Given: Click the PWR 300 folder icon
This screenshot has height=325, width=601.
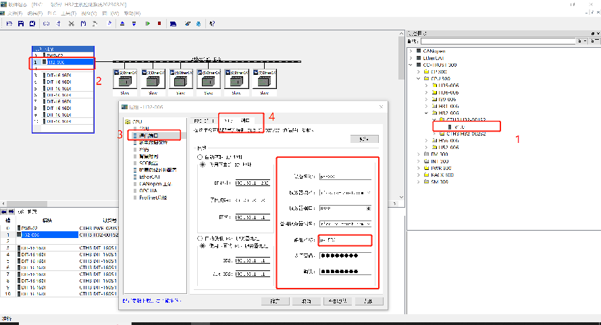Looking at the screenshot, I should coord(426,168).
